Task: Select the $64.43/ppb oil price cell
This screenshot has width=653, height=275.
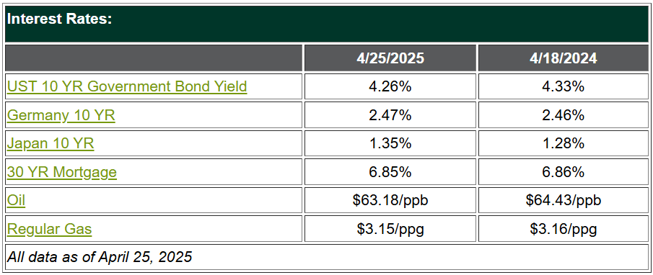Action: 563,200
